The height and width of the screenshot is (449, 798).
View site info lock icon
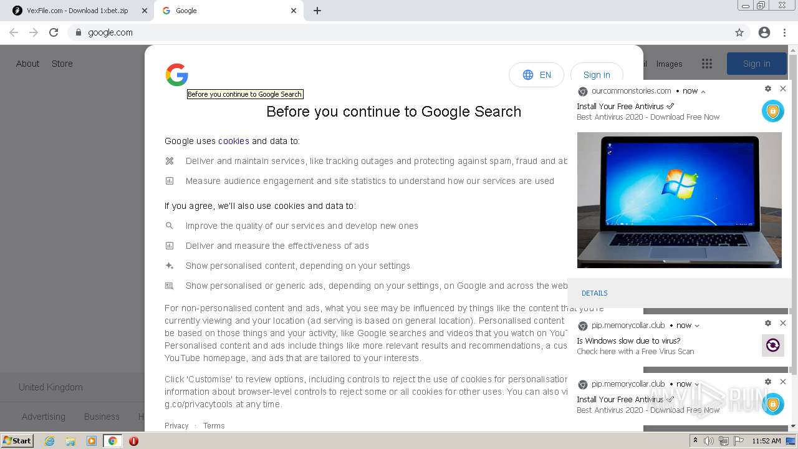tap(78, 32)
